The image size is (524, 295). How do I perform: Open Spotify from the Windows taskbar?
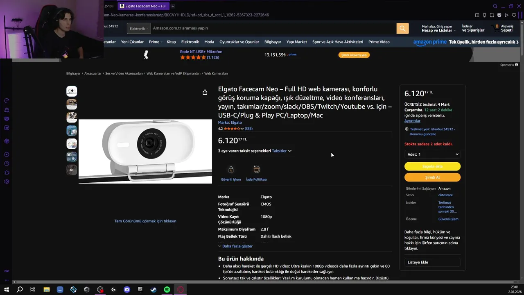[x=167, y=290]
